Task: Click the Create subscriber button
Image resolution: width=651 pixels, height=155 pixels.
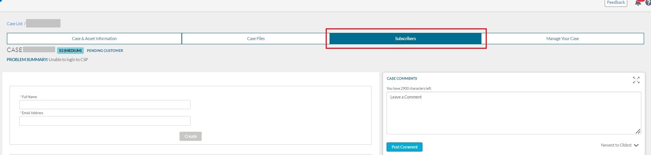Action: point(191,136)
